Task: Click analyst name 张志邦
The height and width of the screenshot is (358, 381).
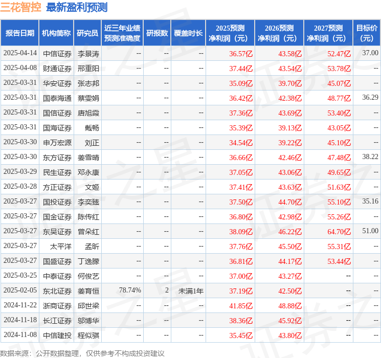Action: [88, 83]
